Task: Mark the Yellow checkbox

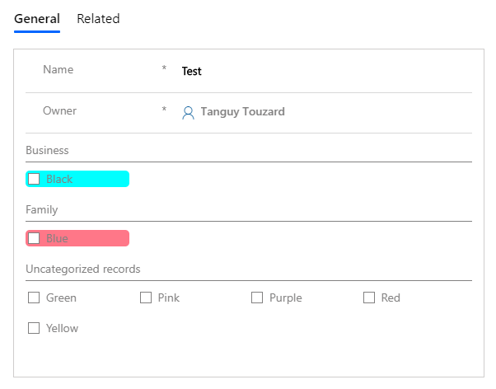Action: (x=34, y=328)
